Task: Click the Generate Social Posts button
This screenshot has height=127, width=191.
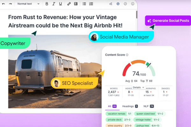Action: point(168,21)
